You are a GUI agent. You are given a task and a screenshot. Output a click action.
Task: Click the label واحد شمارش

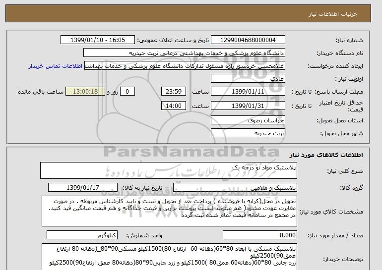click(x=144, y=235)
